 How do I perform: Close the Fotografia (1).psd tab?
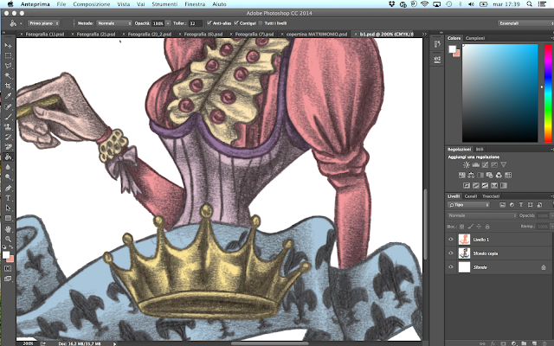click(x=21, y=35)
